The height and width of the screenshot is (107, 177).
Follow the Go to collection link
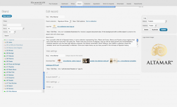tap(91, 21)
